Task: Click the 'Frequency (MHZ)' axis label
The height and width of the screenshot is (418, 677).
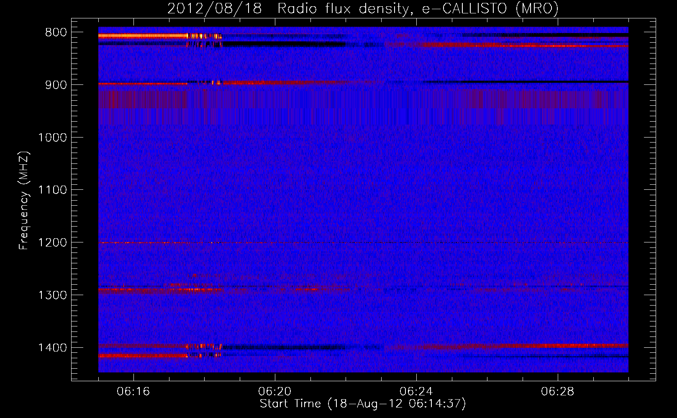Action: 24,201
